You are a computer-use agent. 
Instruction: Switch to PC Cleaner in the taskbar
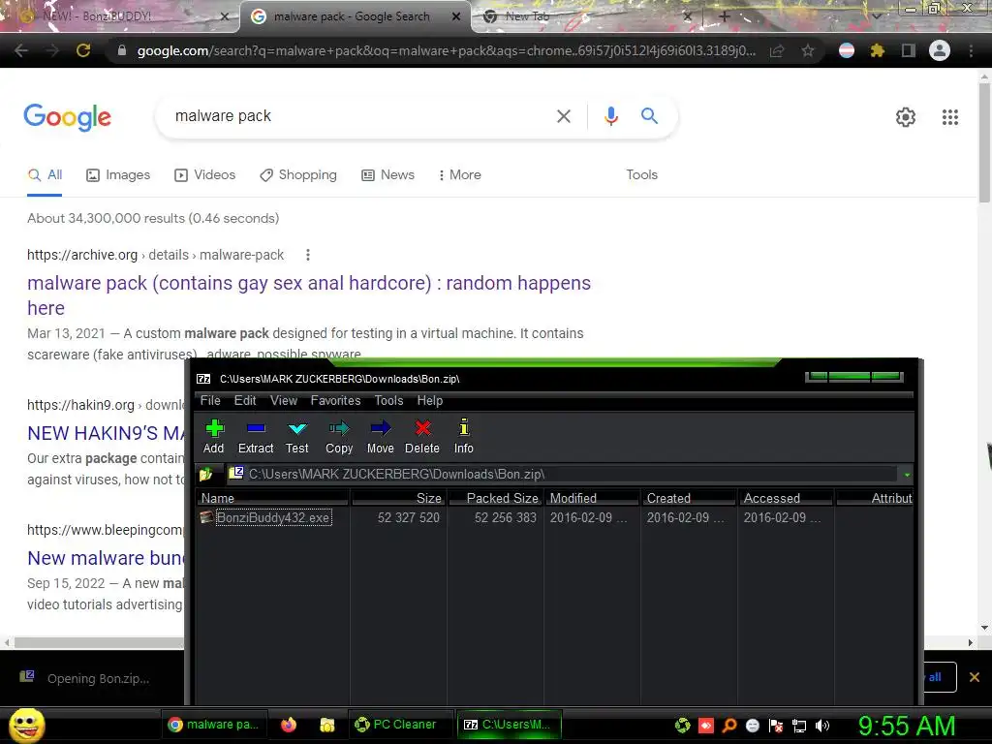click(400, 725)
